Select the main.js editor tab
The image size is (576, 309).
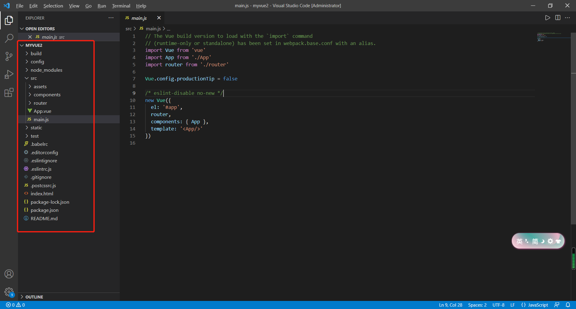click(139, 18)
